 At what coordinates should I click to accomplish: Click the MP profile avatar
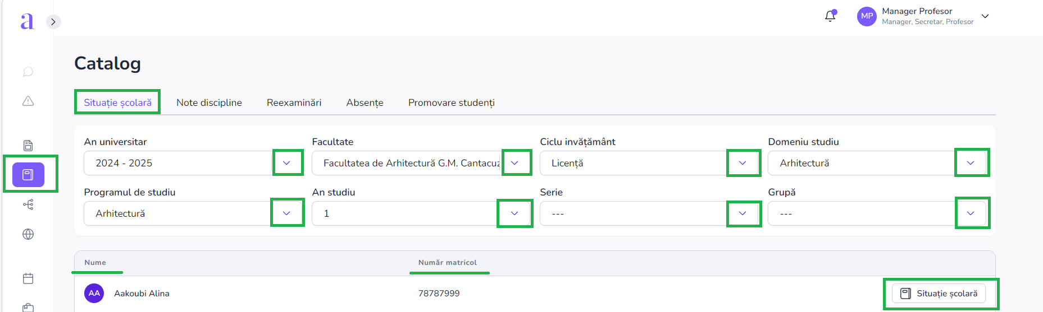867,16
